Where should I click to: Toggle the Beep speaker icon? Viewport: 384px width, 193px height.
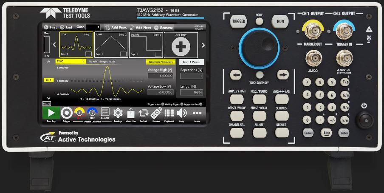click(x=182, y=113)
